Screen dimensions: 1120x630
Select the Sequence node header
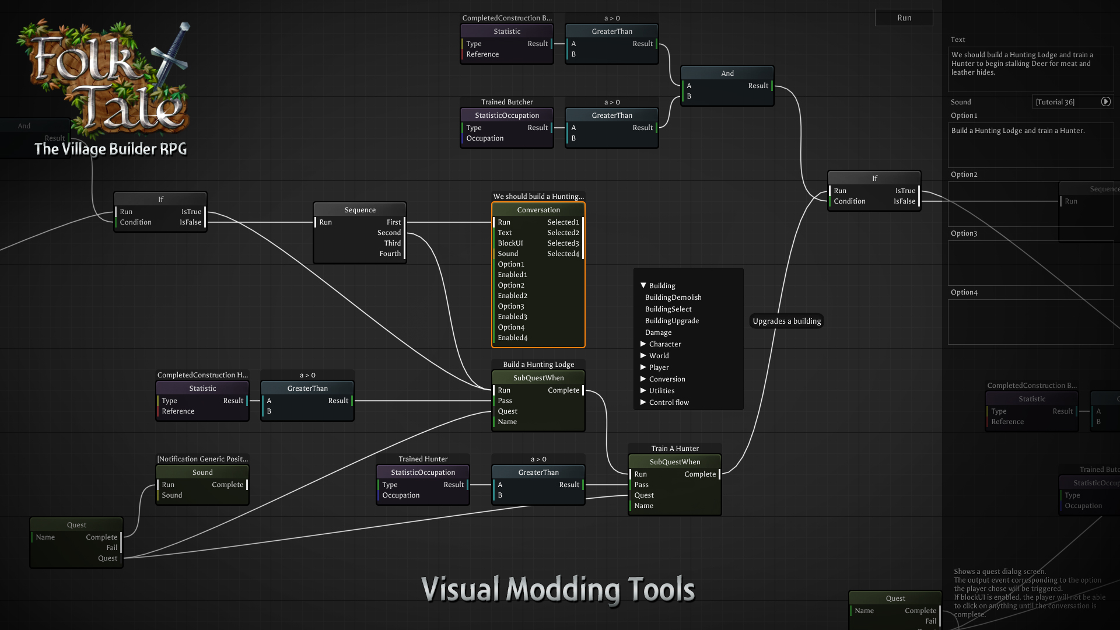[x=360, y=209]
